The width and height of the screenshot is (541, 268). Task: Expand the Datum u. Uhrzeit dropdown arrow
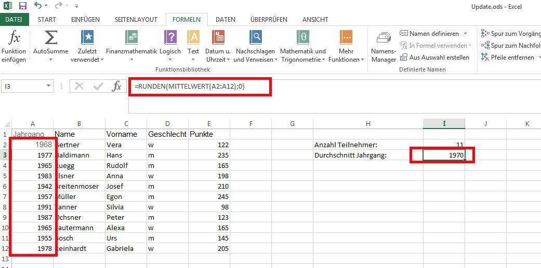[228, 60]
